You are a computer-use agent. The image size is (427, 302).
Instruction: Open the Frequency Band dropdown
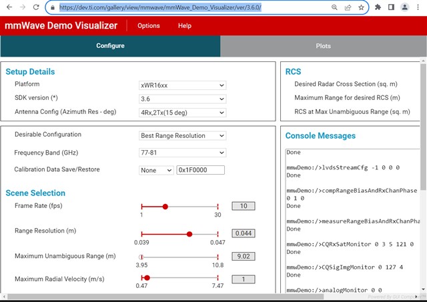(182, 153)
